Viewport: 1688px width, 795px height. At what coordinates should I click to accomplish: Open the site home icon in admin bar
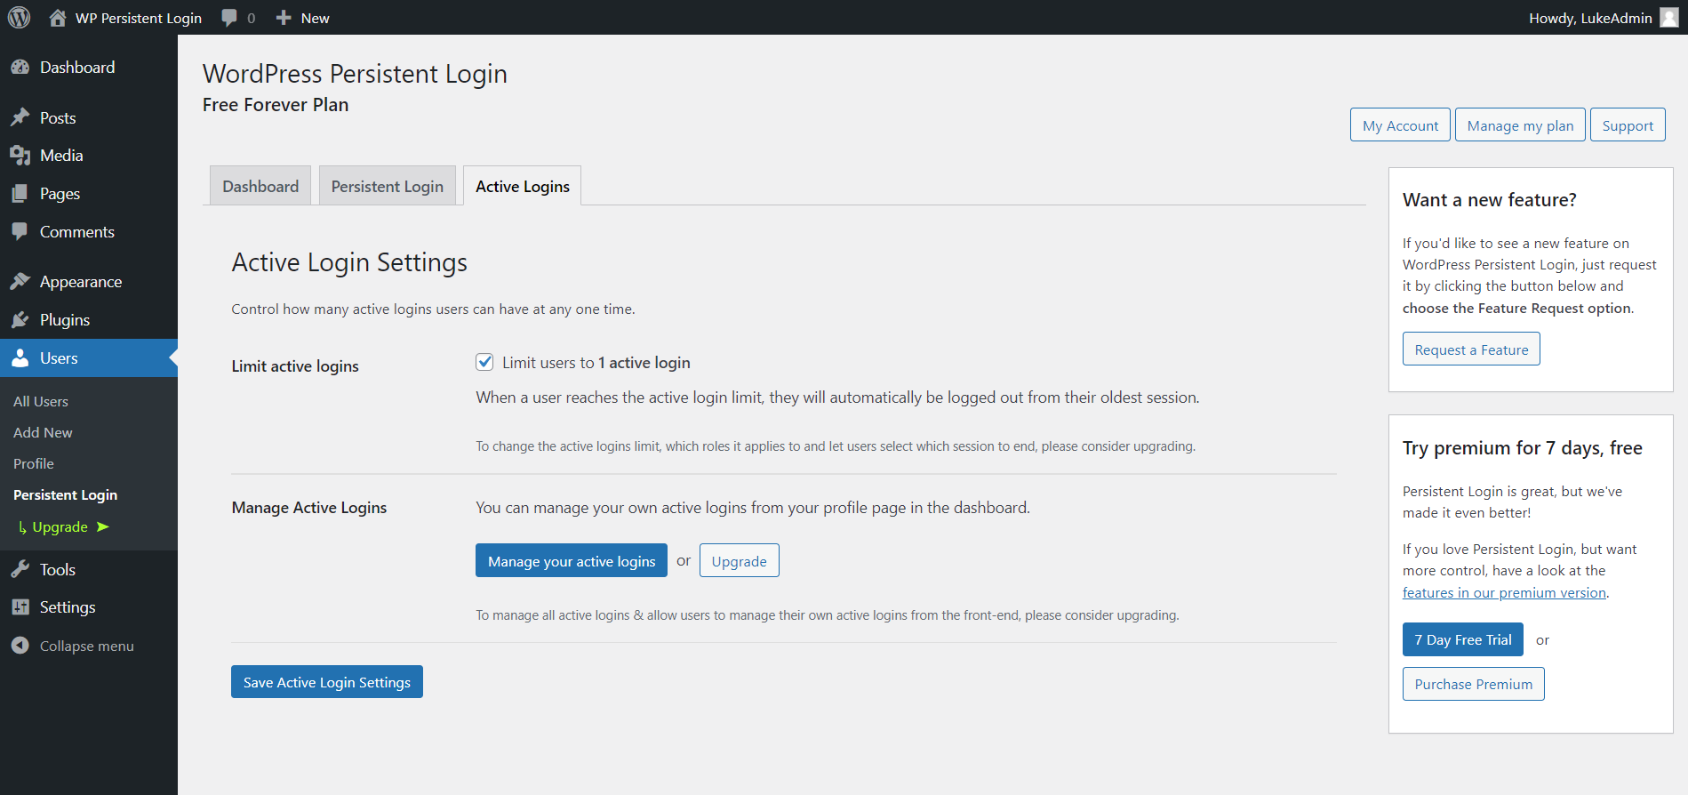58,18
